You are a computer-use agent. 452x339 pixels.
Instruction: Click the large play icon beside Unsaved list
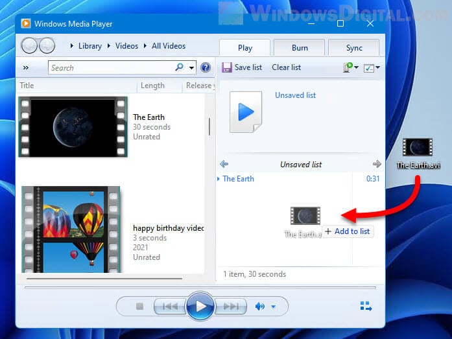click(x=246, y=112)
